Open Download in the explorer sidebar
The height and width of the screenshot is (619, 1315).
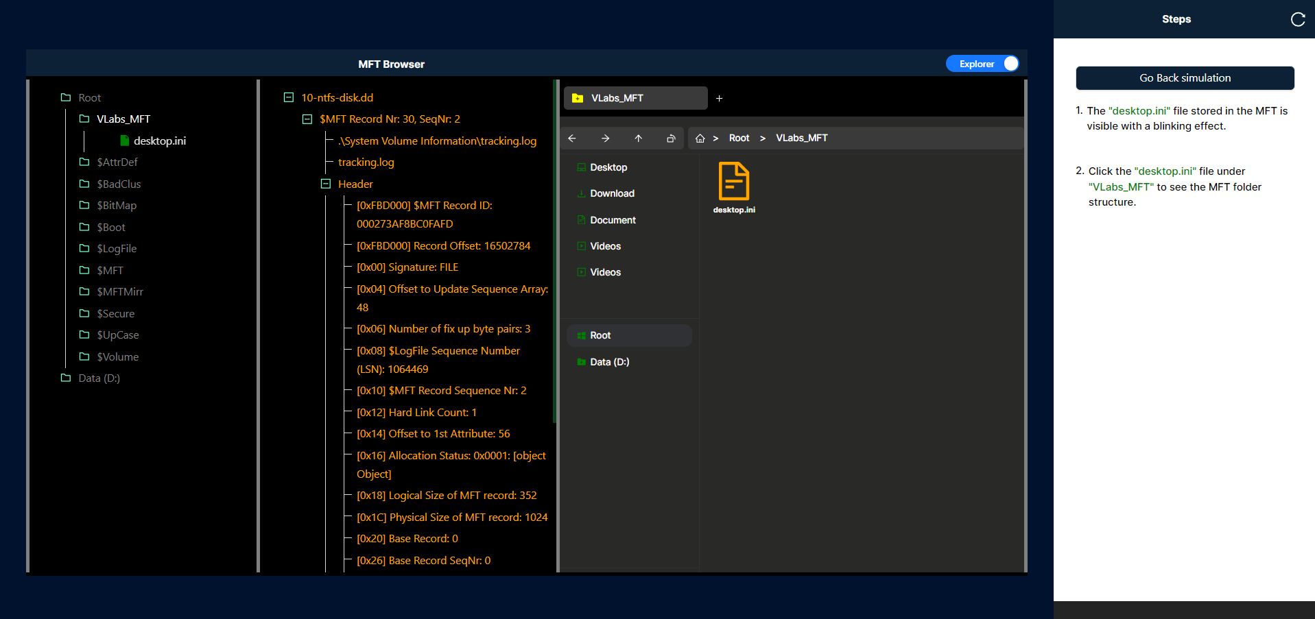point(612,193)
